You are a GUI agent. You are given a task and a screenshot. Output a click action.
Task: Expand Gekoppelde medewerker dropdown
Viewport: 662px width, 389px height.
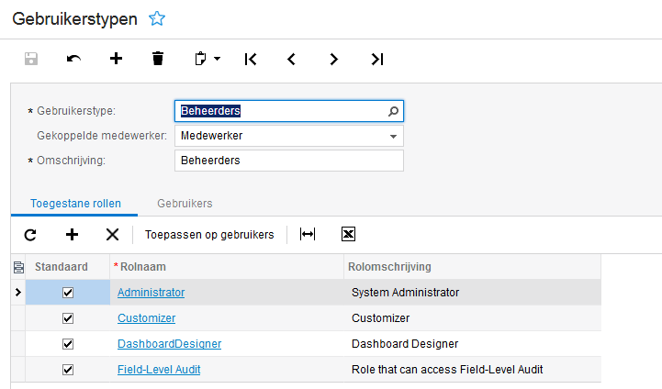click(x=393, y=136)
